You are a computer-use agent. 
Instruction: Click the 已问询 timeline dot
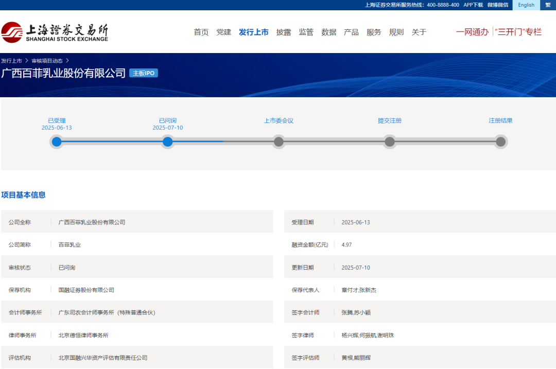168,142
